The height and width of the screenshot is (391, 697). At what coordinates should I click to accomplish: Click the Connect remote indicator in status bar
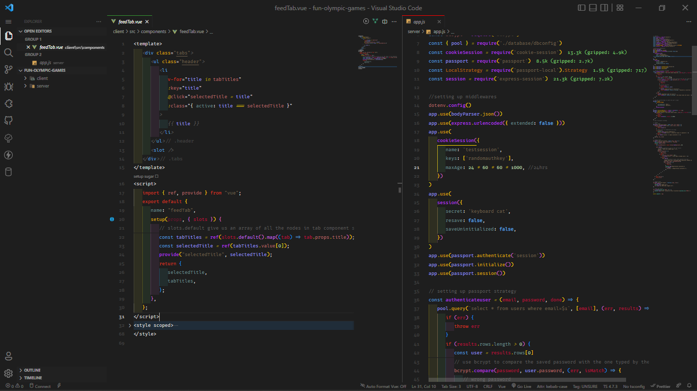pyautogui.click(x=40, y=386)
